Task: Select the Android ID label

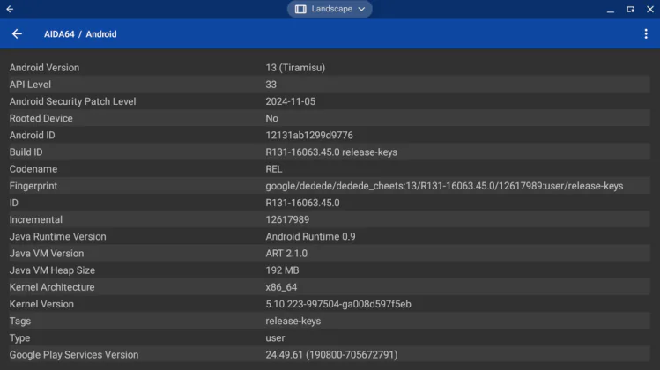Action: coord(32,135)
